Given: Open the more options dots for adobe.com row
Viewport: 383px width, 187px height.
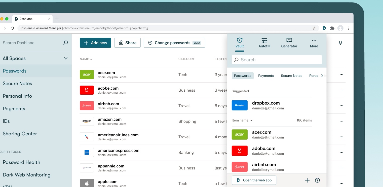Looking at the screenshot, I should pyautogui.click(x=341, y=90).
